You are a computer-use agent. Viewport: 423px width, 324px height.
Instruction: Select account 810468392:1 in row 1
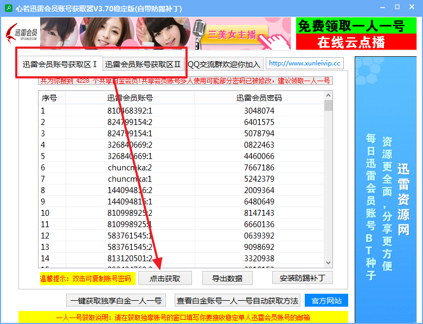click(130, 110)
